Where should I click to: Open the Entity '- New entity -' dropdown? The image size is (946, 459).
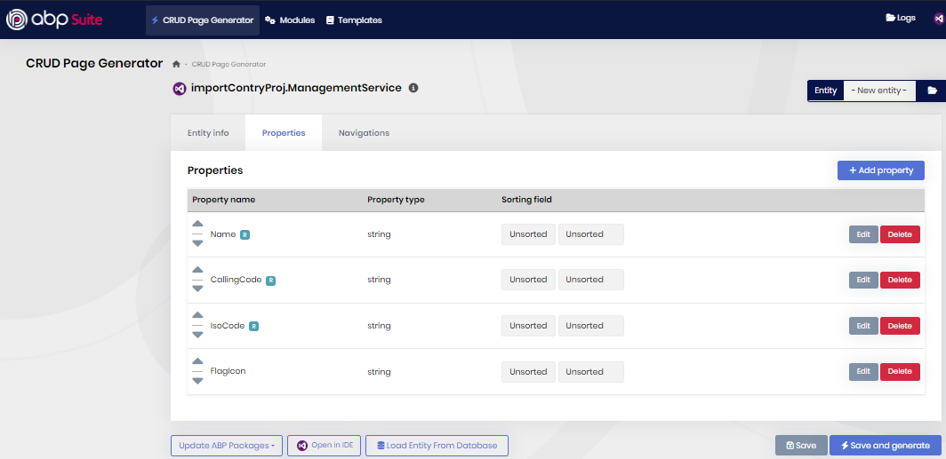(878, 91)
